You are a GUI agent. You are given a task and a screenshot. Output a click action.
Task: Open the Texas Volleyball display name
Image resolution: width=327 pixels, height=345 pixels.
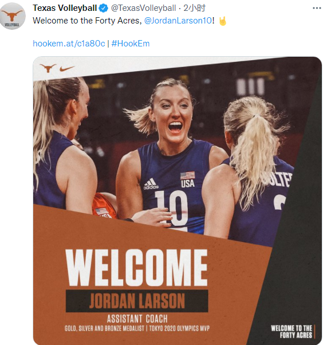[65, 8]
